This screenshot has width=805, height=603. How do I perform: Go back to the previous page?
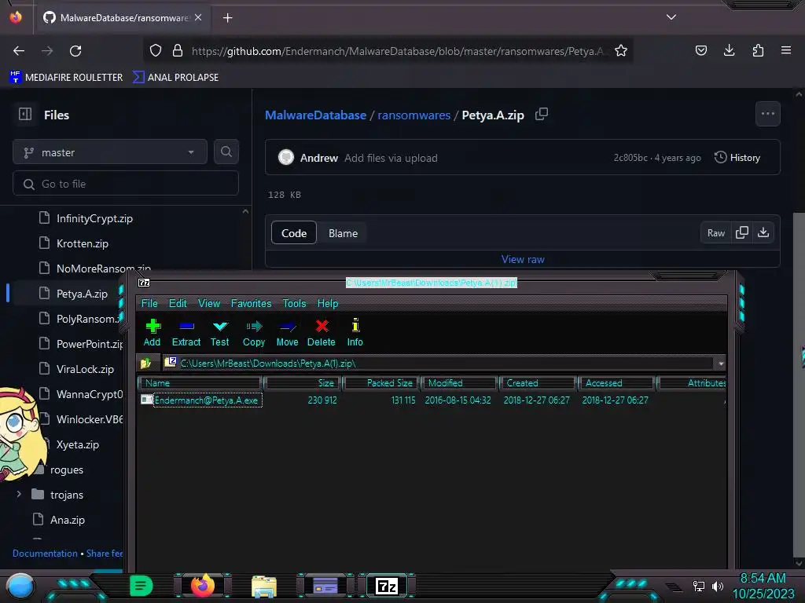pos(19,51)
